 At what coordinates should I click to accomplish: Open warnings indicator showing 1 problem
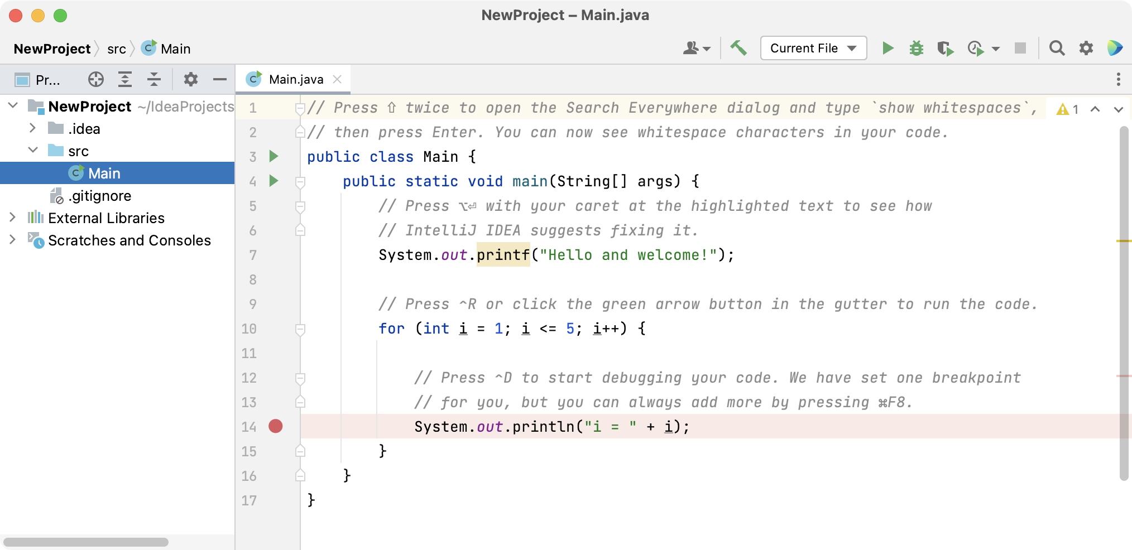pos(1067,109)
